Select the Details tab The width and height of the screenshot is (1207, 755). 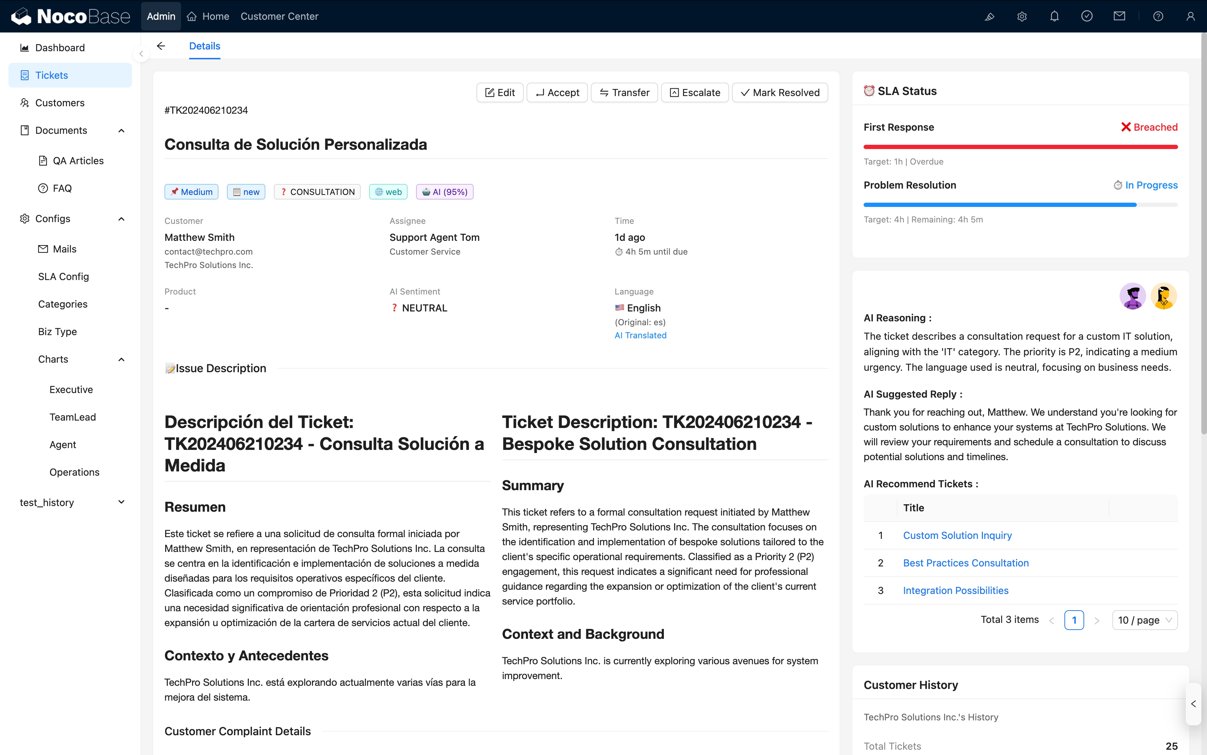click(x=204, y=46)
